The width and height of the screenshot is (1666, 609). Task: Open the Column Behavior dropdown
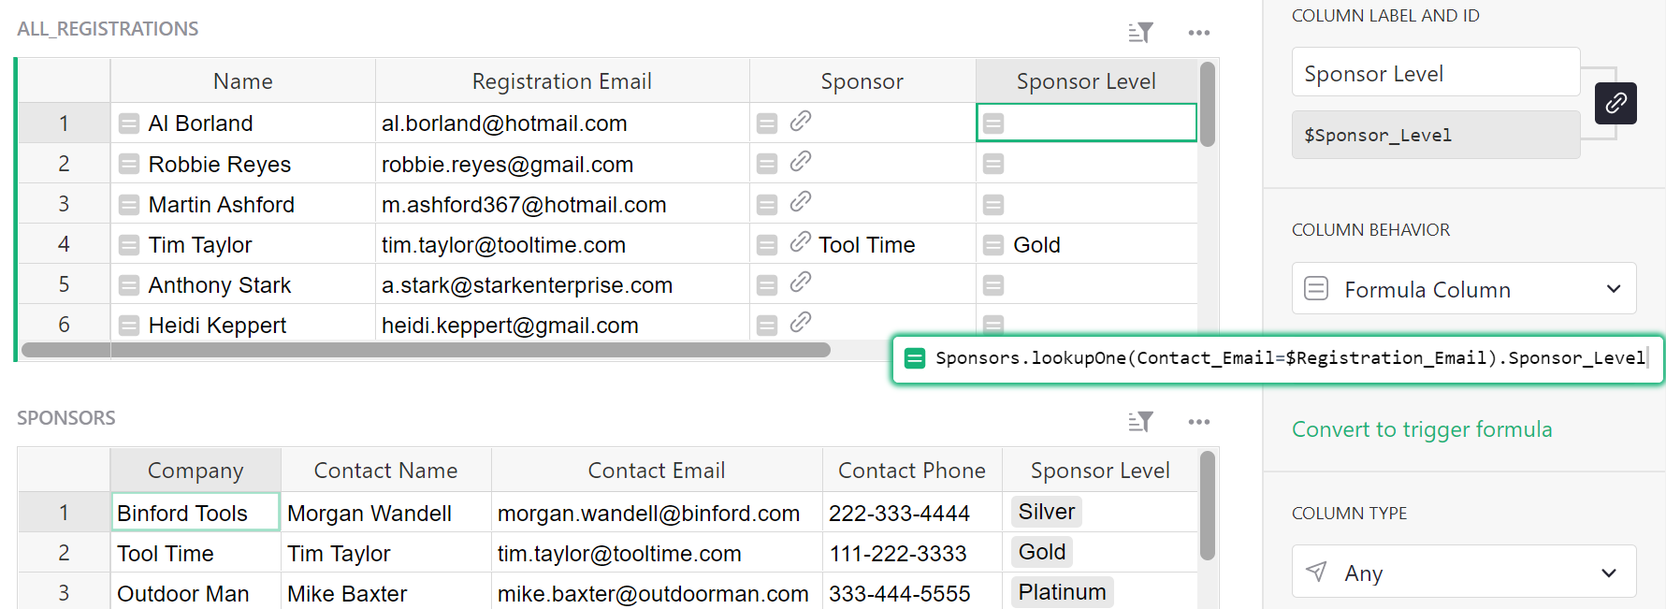1463,288
